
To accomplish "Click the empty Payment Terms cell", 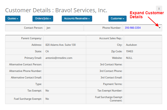I will tap(143, 84).
